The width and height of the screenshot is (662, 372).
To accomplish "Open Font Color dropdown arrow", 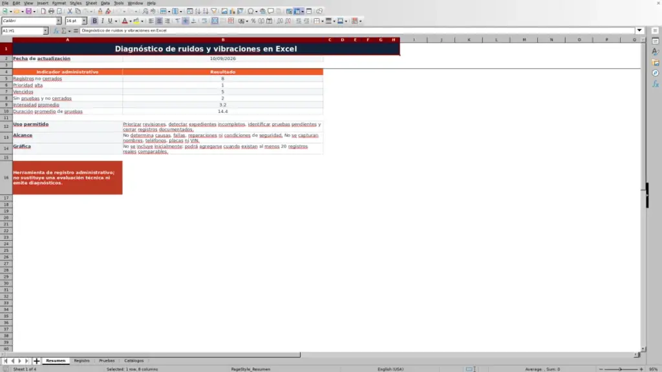I will (131, 21).
